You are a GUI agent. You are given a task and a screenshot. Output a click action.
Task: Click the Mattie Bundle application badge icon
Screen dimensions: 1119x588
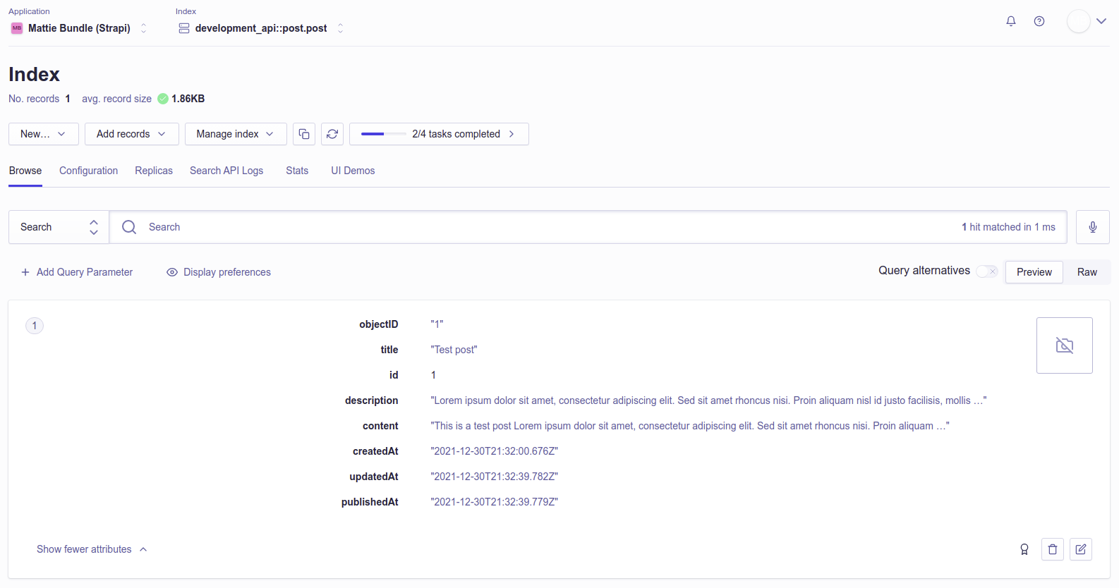[x=17, y=28]
